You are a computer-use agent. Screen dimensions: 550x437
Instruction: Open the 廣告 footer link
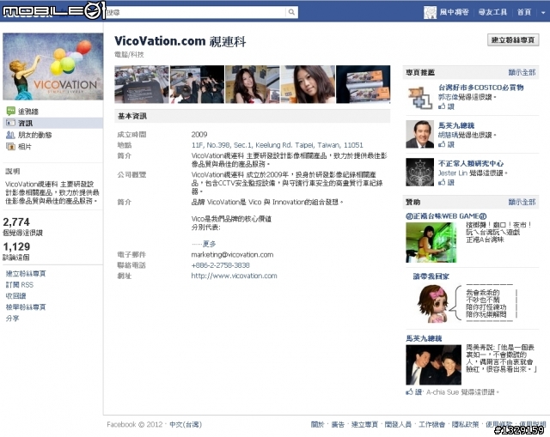point(338,424)
